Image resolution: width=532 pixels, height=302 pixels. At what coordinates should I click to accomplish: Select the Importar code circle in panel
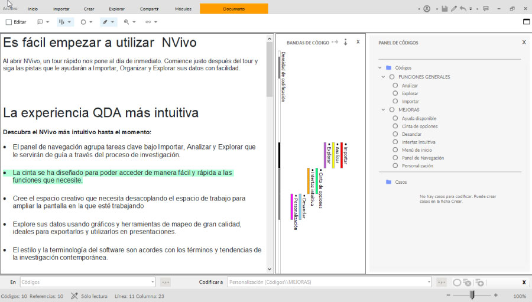point(395,101)
